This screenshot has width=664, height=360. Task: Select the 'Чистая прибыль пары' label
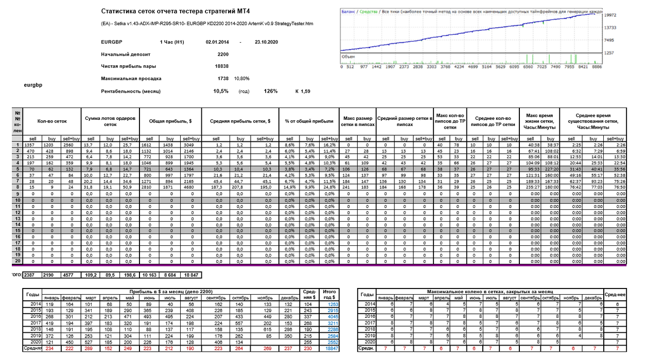[129, 66]
